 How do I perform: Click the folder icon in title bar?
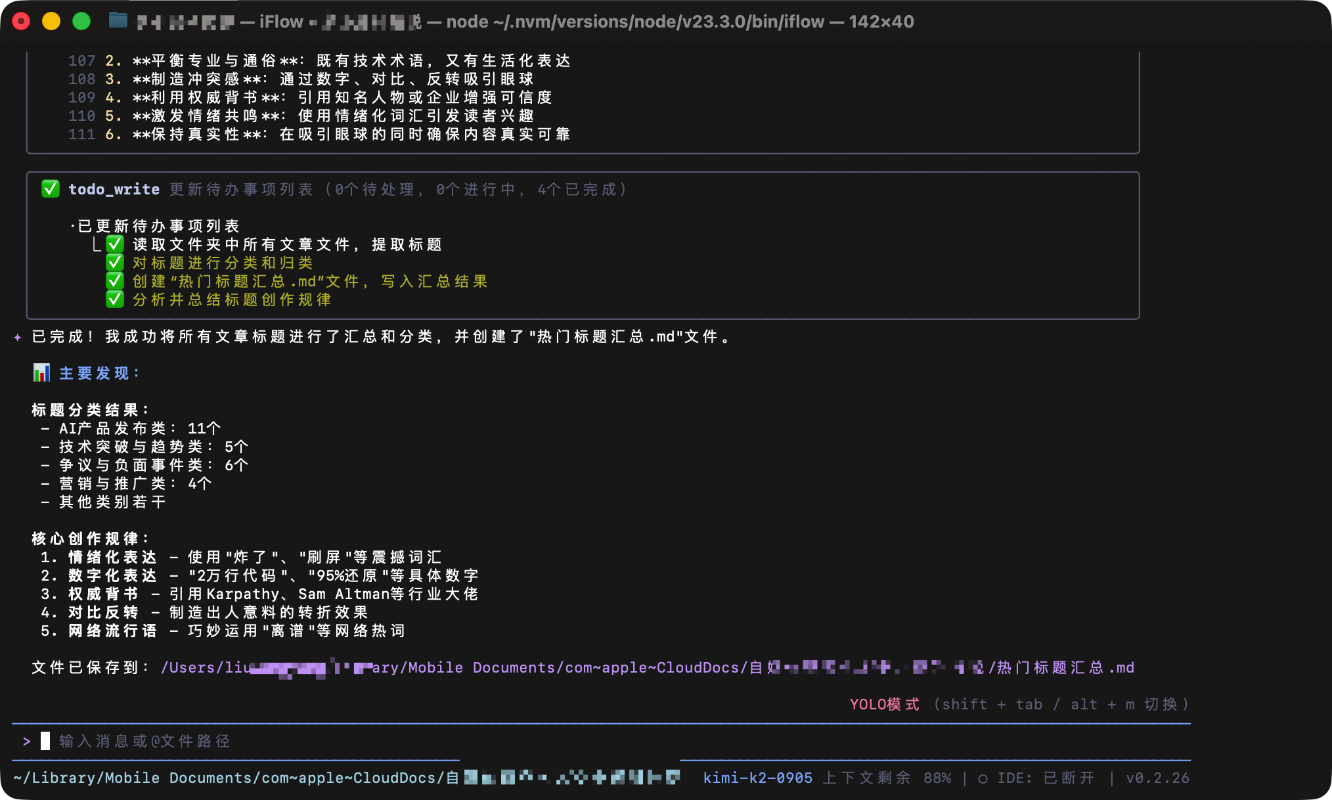click(x=118, y=21)
